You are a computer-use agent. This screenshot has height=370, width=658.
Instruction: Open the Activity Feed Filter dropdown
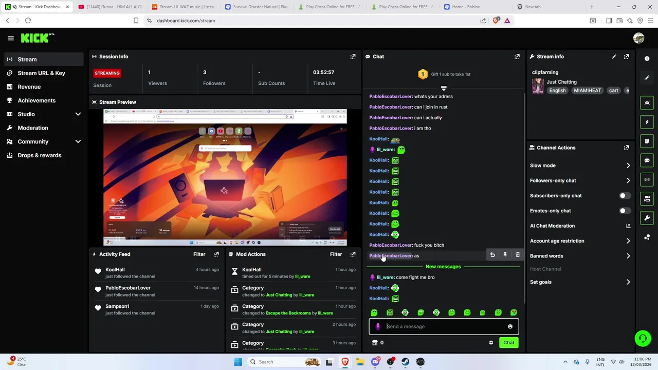click(199, 254)
